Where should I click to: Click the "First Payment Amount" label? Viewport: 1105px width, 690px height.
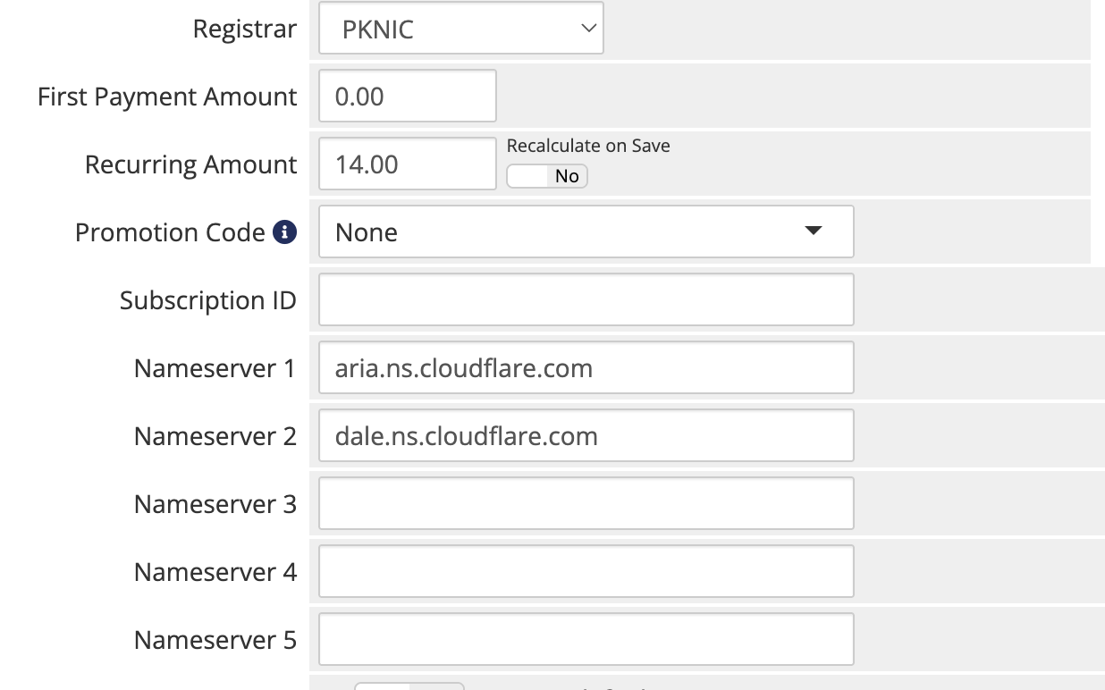[167, 97]
